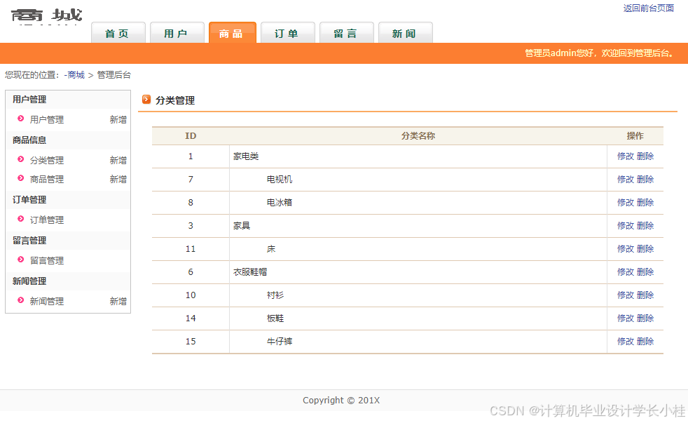Click the pink bullet icon next to 商品管理
The height and width of the screenshot is (423, 688).
20,178
